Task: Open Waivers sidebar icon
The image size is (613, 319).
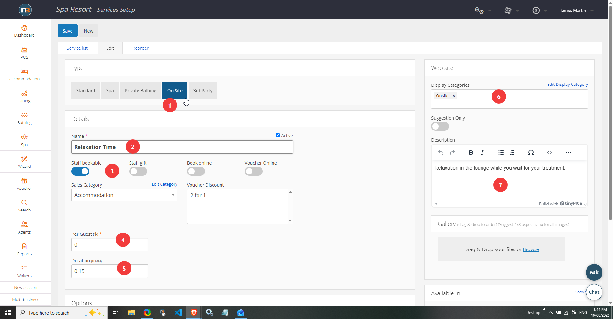Action: (24, 271)
